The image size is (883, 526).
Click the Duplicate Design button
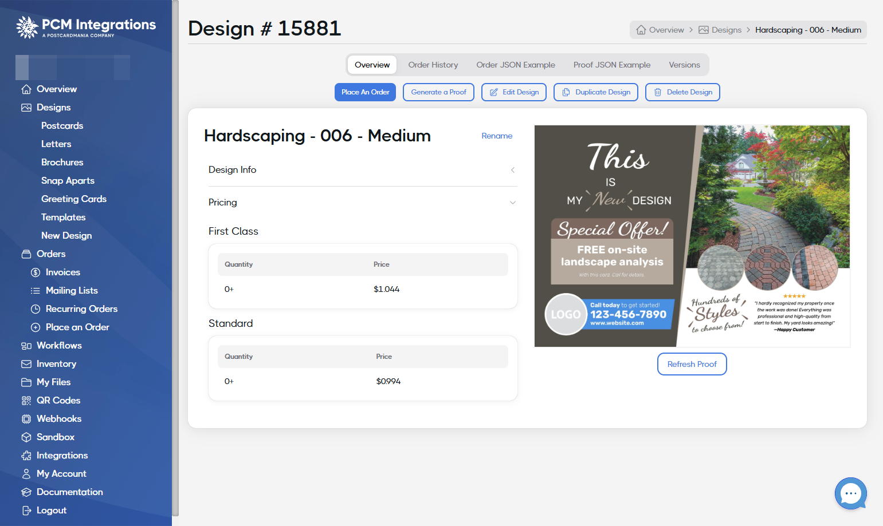[596, 92]
